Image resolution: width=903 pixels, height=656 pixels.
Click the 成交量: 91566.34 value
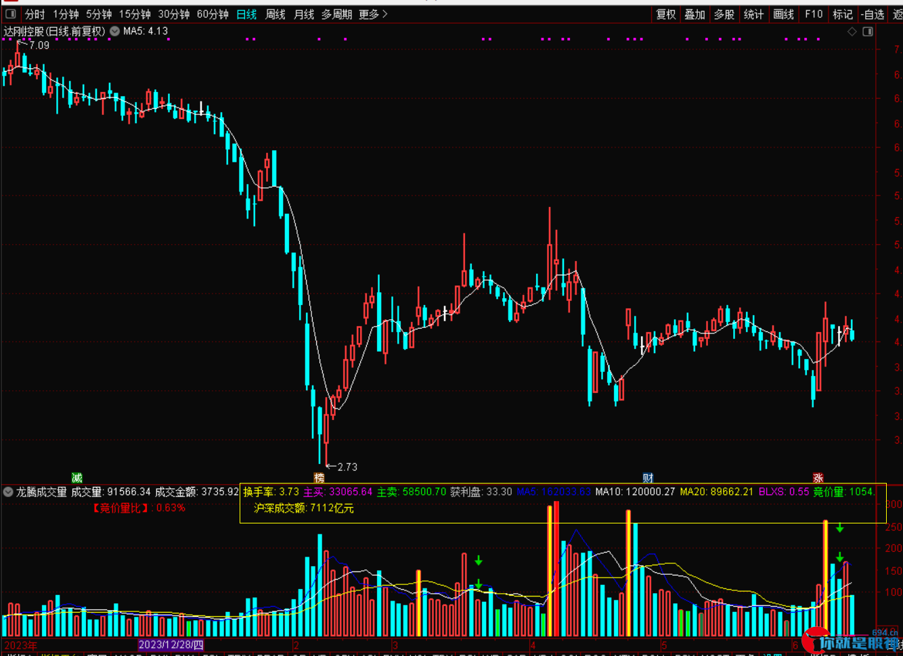[111, 492]
